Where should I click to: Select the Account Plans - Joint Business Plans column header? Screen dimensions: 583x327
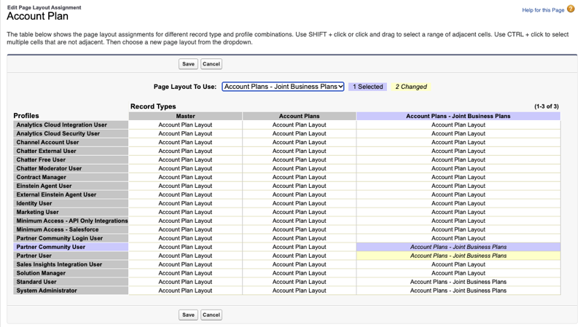[458, 116]
